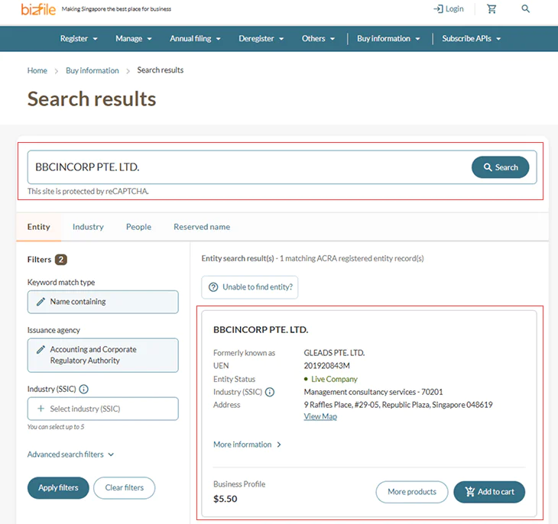The height and width of the screenshot is (524, 558).
Task: Click info icon beside Industry (SSIC) filter label
Action: pyautogui.click(x=83, y=389)
